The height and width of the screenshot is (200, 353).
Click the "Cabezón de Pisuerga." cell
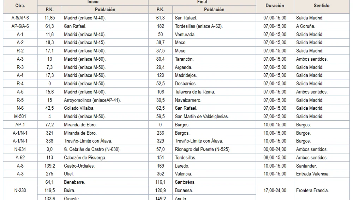pos(85,158)
